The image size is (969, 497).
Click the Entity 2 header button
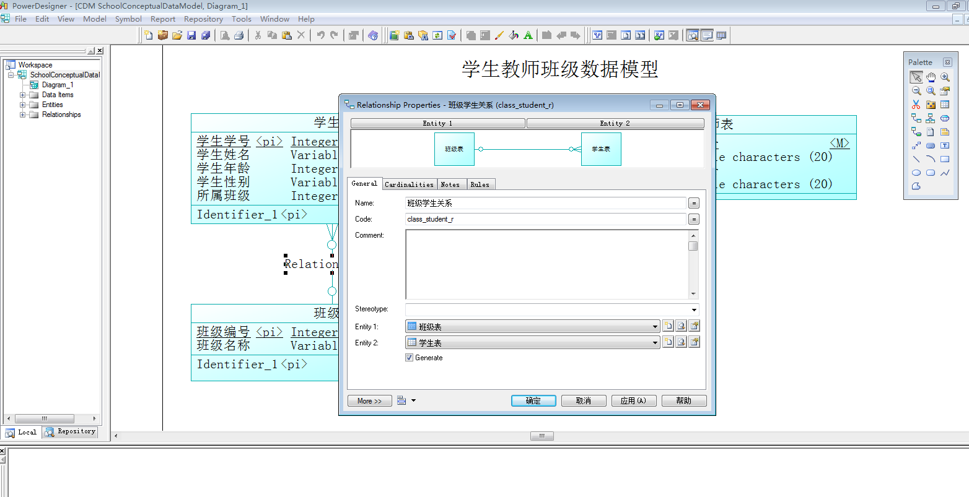[x=615, y=123]
